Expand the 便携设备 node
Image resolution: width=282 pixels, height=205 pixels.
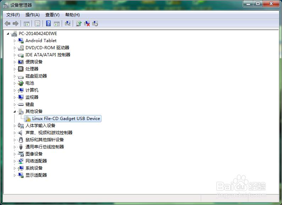click(x=15, y=62)
